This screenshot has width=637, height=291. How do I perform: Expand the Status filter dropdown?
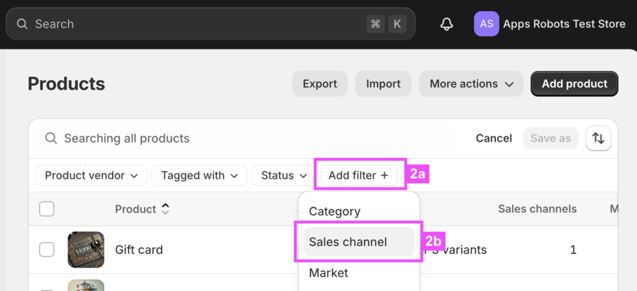click(284, 175)
